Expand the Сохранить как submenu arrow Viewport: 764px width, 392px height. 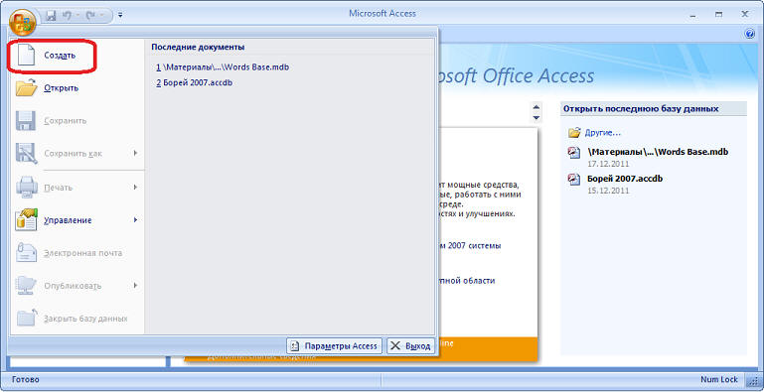tap(135, 154)
